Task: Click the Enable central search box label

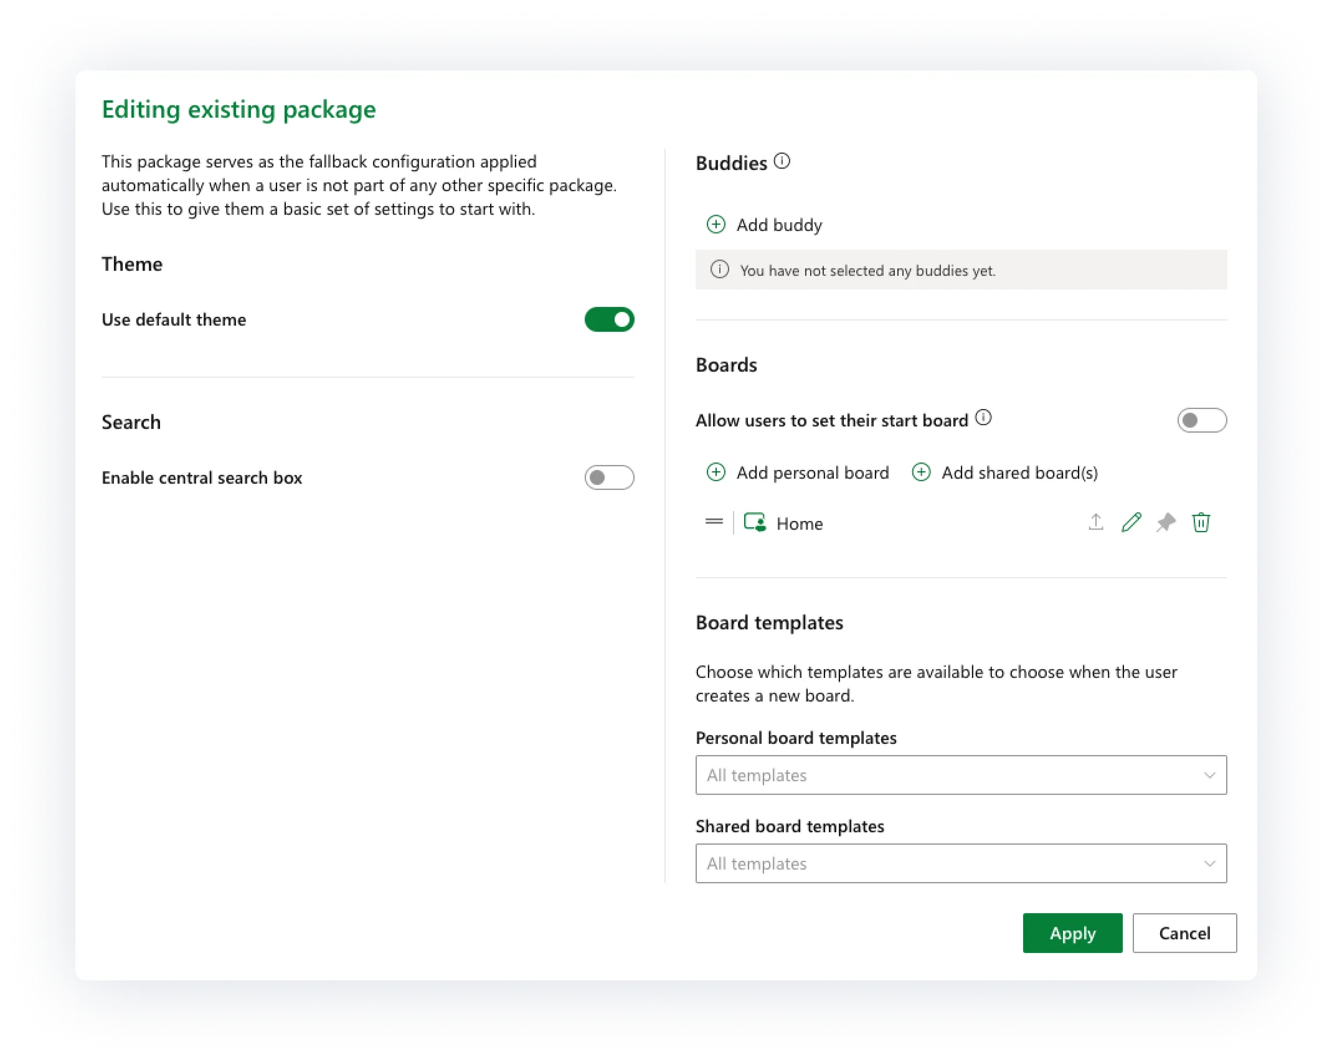Action: [202, 477]
